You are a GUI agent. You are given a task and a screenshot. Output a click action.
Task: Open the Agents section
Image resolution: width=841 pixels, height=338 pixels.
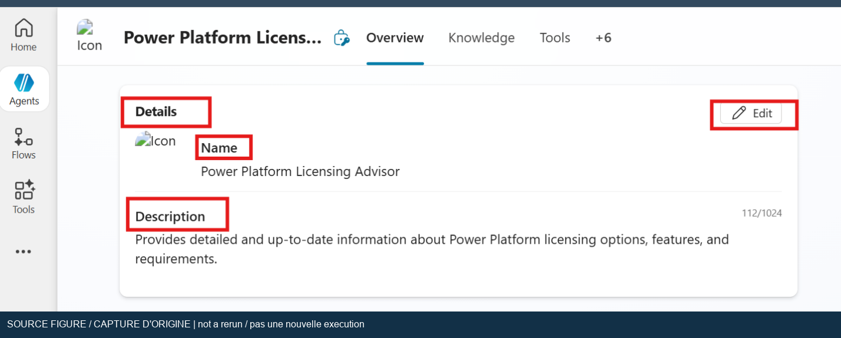[24, 89]
